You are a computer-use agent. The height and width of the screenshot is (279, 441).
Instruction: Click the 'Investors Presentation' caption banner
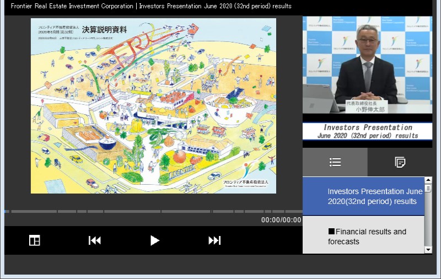[367, 131]
